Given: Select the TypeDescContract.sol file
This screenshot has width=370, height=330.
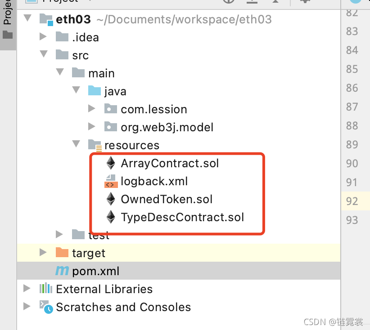Looking at the screenshot, I should pyautogui.click(x=182, y=217).
